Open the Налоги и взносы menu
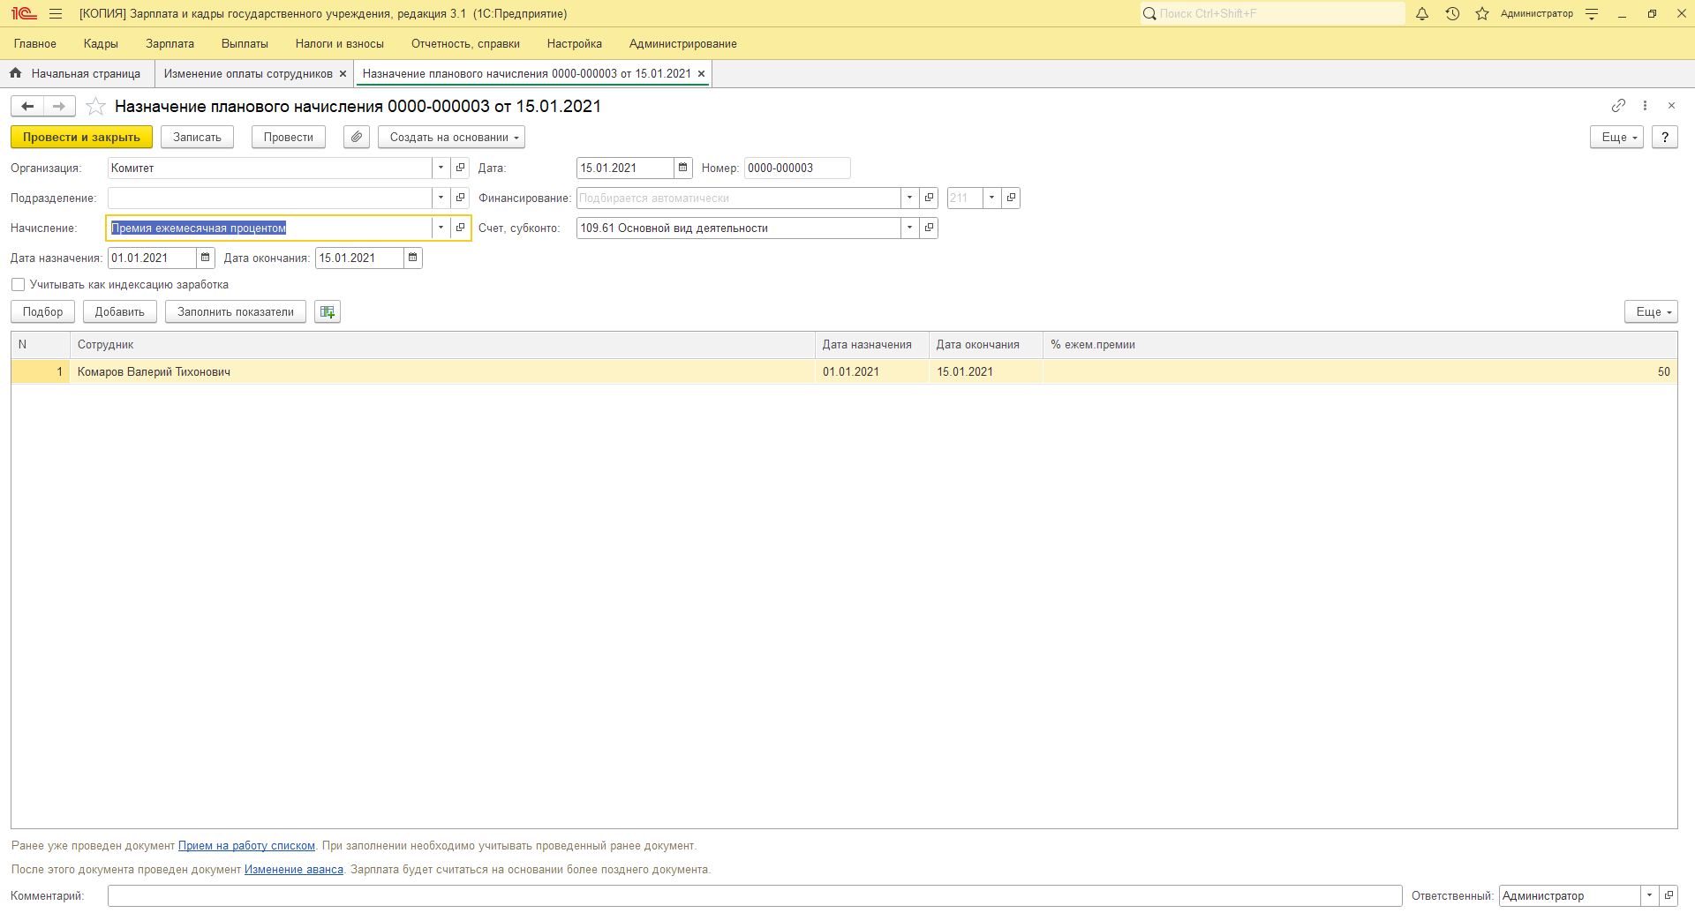The image size is (1695, 913). [340, 44]
